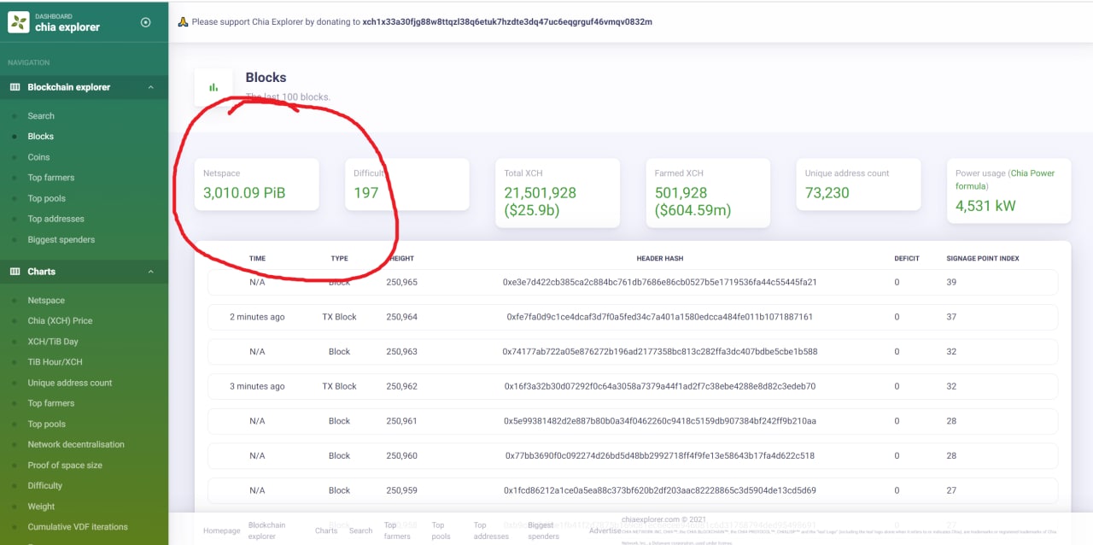The image size is (1093, 545).
Task: Open Biggest spenders in the sidebar
Action: (61, 239)
